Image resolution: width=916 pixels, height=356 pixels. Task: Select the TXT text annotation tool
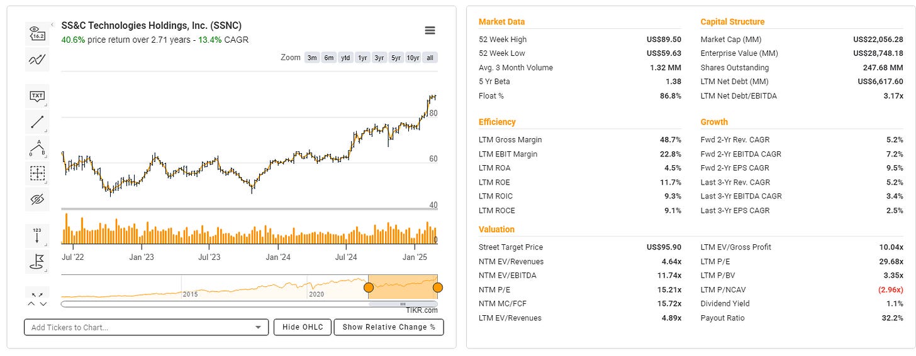point(37,97)
